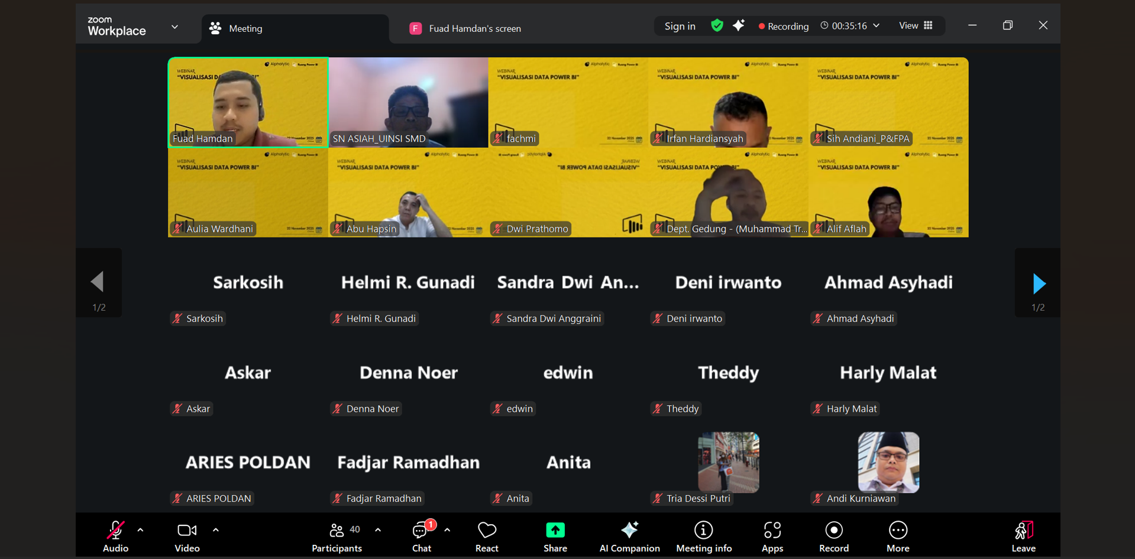This screenshot has width=1135, height=559.
Task: Open the Apps panel
Action: 772,537
